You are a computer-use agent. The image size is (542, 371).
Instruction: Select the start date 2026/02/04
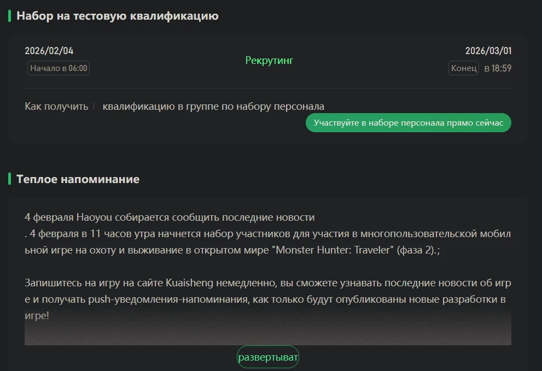coord(49,51)
